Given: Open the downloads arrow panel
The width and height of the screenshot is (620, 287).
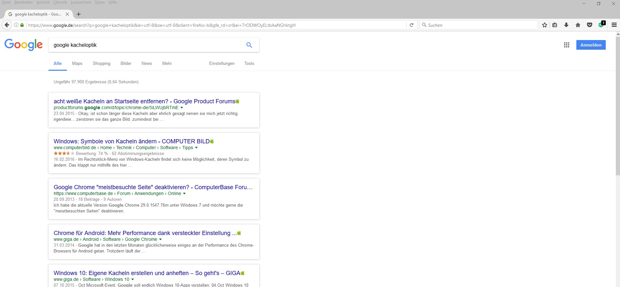Looking at the screenshot, I should (566, 25).
